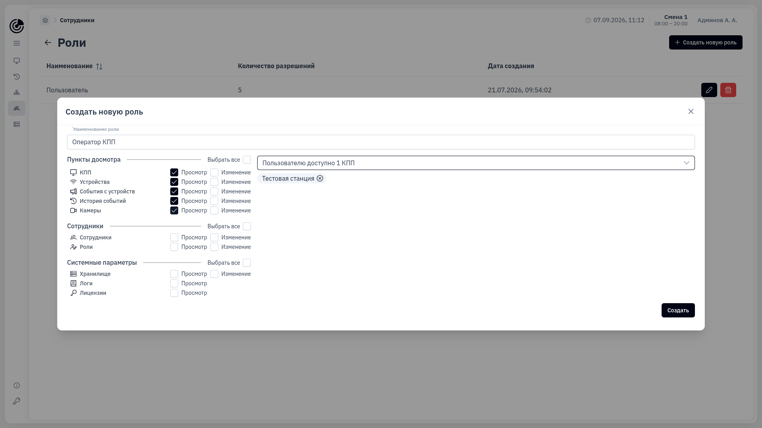The height and width of the screenshot is (428, 762).
Task: Uncheck Просмотр for История событий
Action: click(x=174, y=201)
